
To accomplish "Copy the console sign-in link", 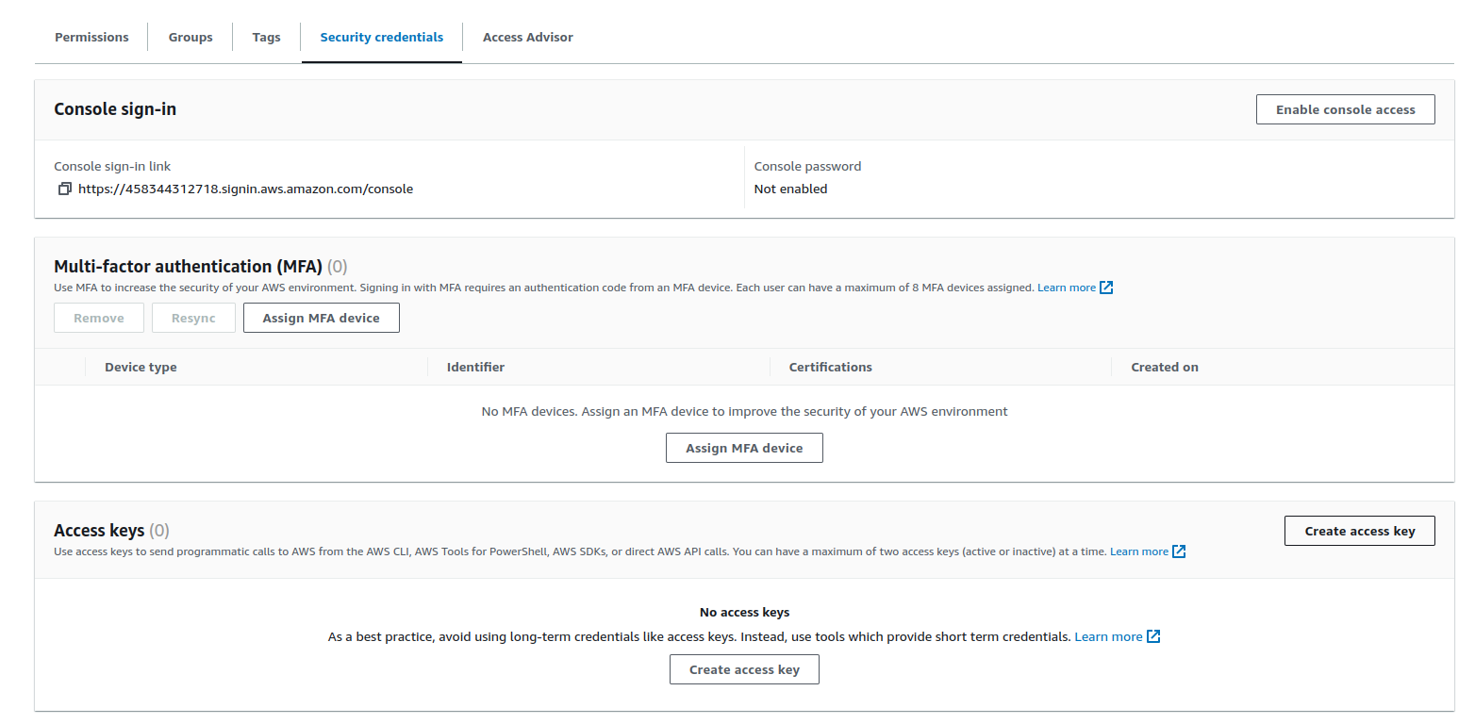I will tap(65, 189).
